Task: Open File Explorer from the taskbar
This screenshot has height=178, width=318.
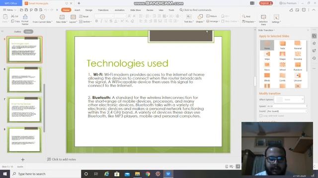Action: pos(137,174)
